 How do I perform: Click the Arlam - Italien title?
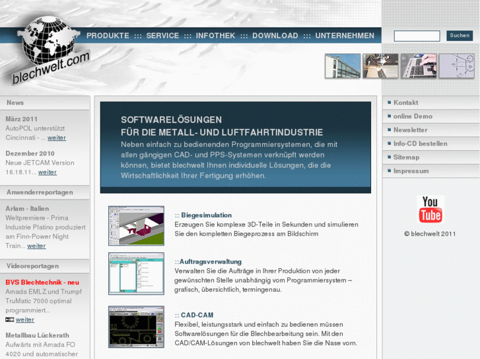pos(27,209)
